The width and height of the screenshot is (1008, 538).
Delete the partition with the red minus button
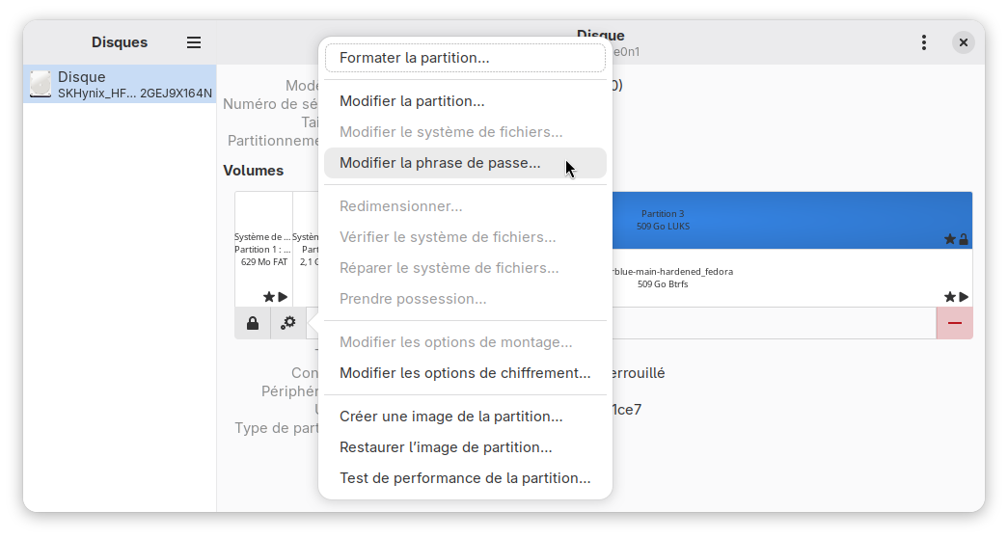(x=955, y=323)
